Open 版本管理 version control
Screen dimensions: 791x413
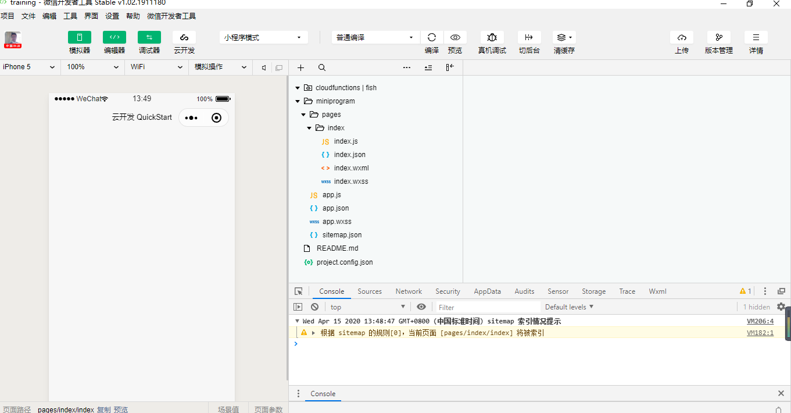click(x=719, y=37)
